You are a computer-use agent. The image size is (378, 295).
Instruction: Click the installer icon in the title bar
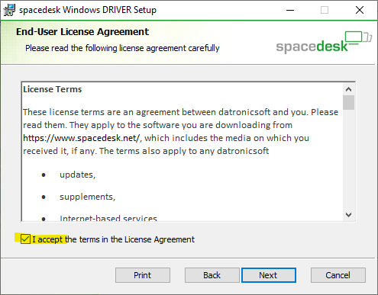click(9, 10)
